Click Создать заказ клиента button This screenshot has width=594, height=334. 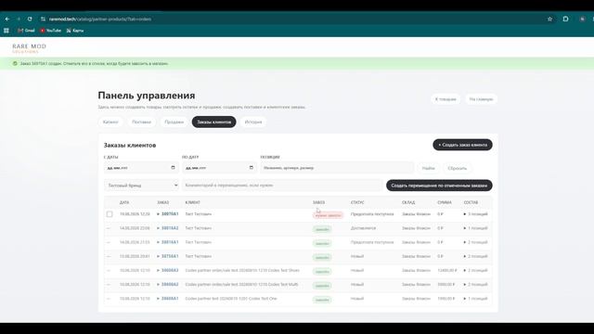[x=462, y=145]
